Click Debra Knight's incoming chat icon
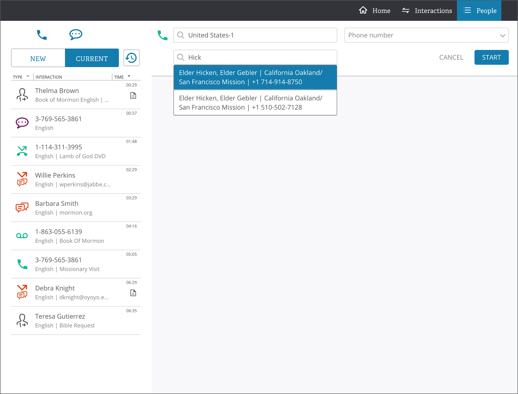The height and width of the screenshot is (394, 518). (22, 292)
